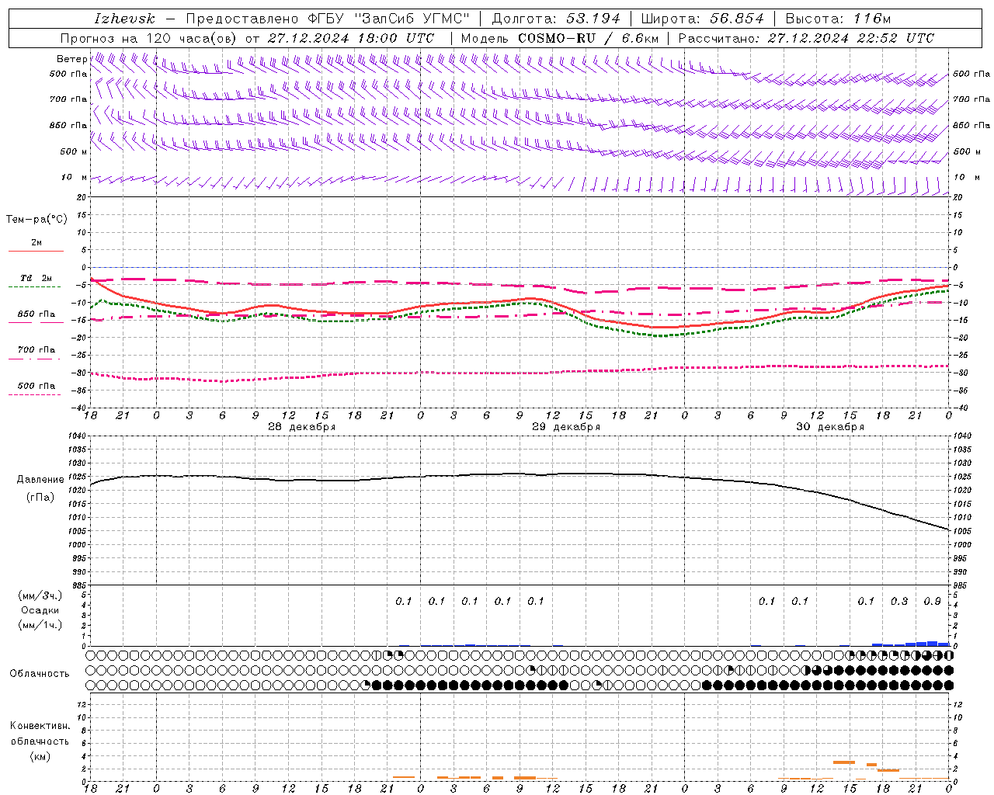This screenshot has width=994, height=795.
Task: Select the 'Прогноз на 120 часа(ов)' forecast text
Action: (x=149, y=38)
